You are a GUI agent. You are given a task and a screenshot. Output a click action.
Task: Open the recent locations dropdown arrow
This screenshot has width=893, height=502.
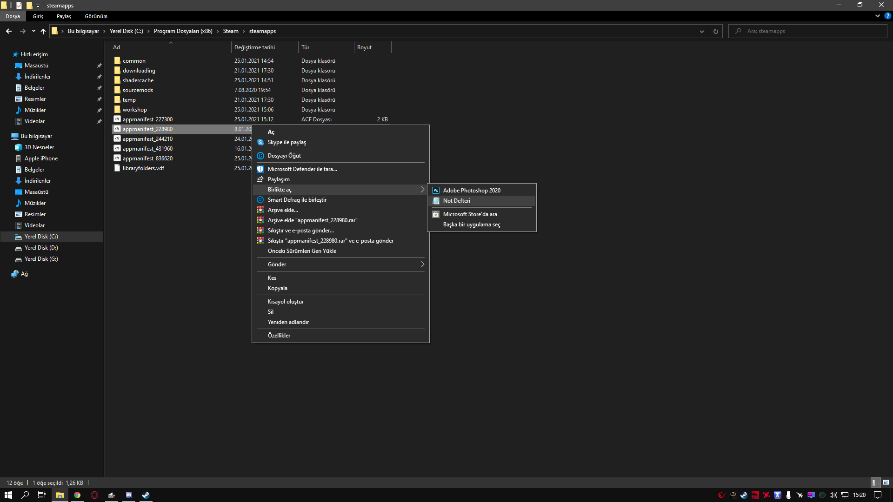(33, 31)
